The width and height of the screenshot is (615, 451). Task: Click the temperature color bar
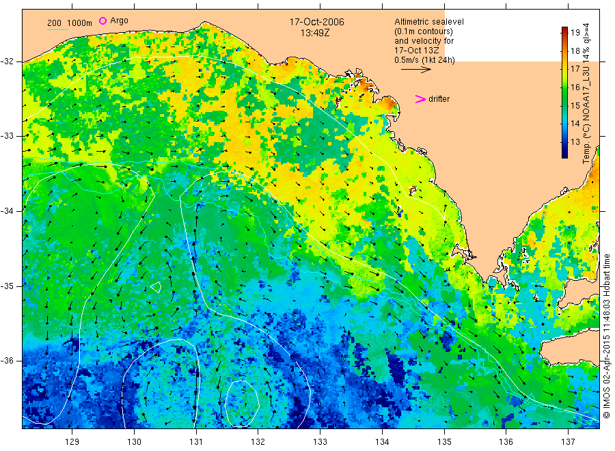(564, 92)
